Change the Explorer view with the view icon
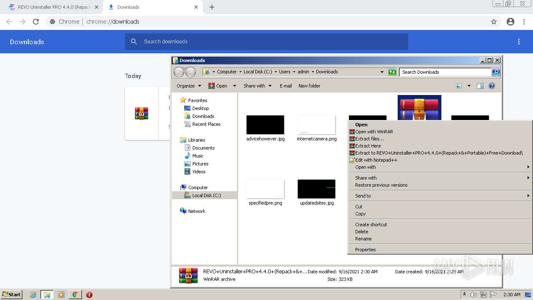Viewport: 533px width, 300px height. (459, 86)
